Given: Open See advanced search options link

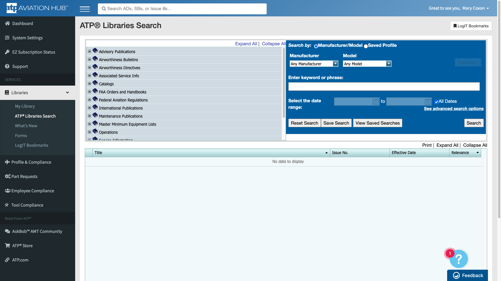Looking at the screenshot, I should (454, 109).
